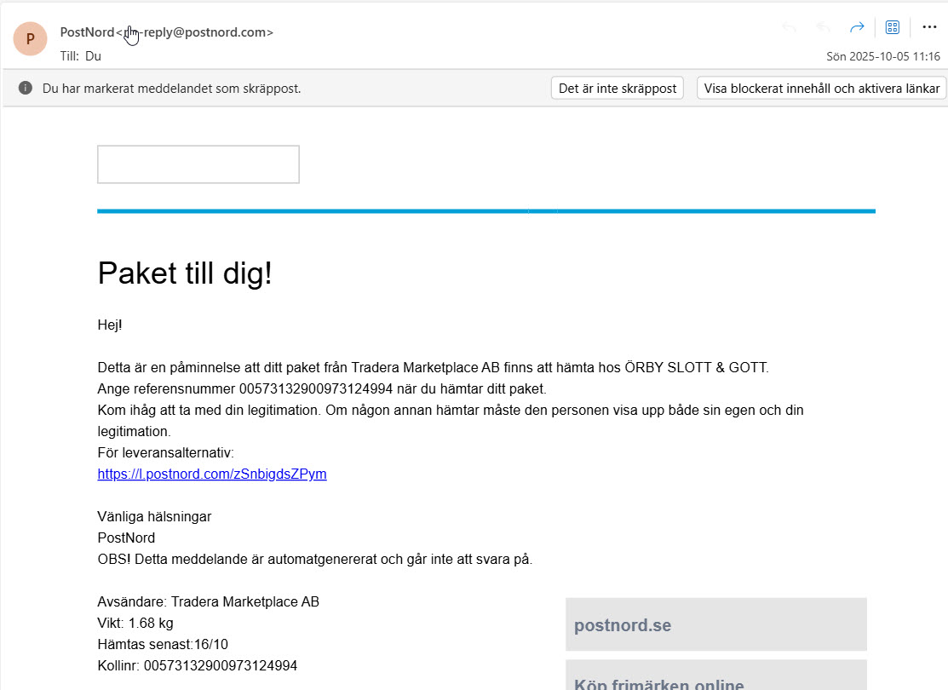Click the recipient "Du" in Till field
Image resolution: width=948 pixels, height=690 pixels.
tap(93, 56)
